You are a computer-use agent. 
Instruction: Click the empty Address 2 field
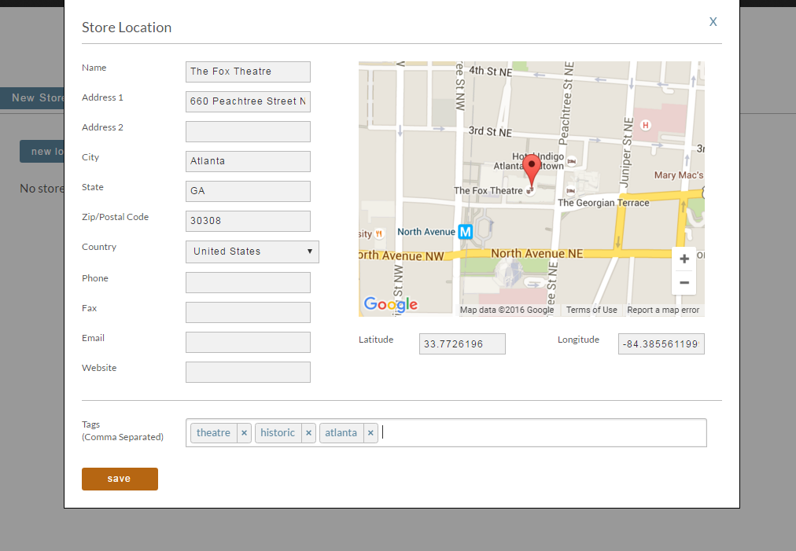248,131
